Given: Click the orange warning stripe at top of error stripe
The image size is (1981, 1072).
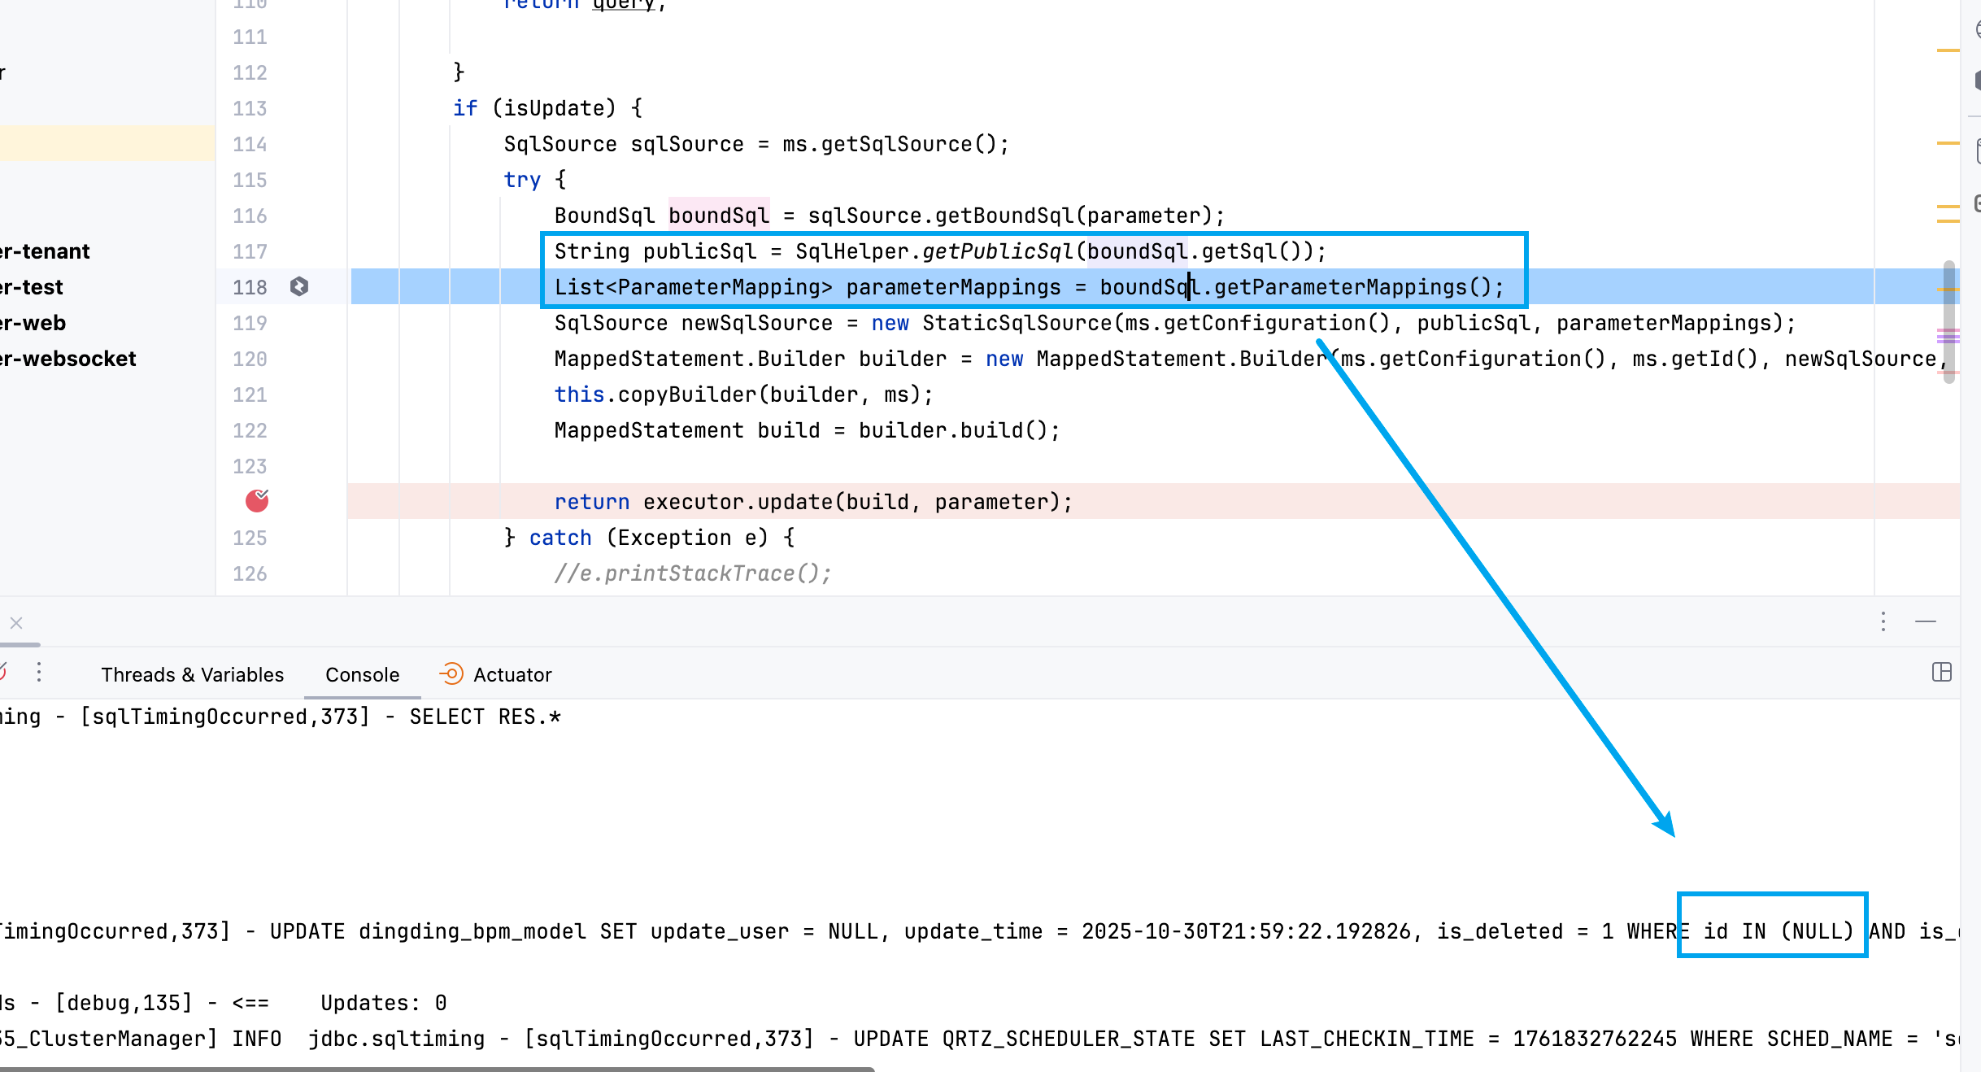Looking at the screenshot, I should coord(1948,50).
